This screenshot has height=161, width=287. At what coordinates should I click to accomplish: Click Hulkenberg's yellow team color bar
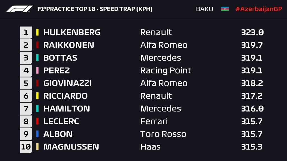pos(37,32)
